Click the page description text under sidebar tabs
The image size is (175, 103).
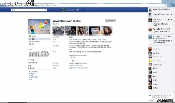[39, 54]
